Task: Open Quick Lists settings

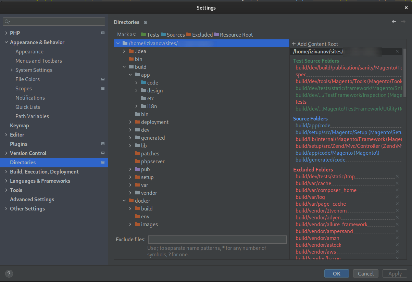Action: 28,107
